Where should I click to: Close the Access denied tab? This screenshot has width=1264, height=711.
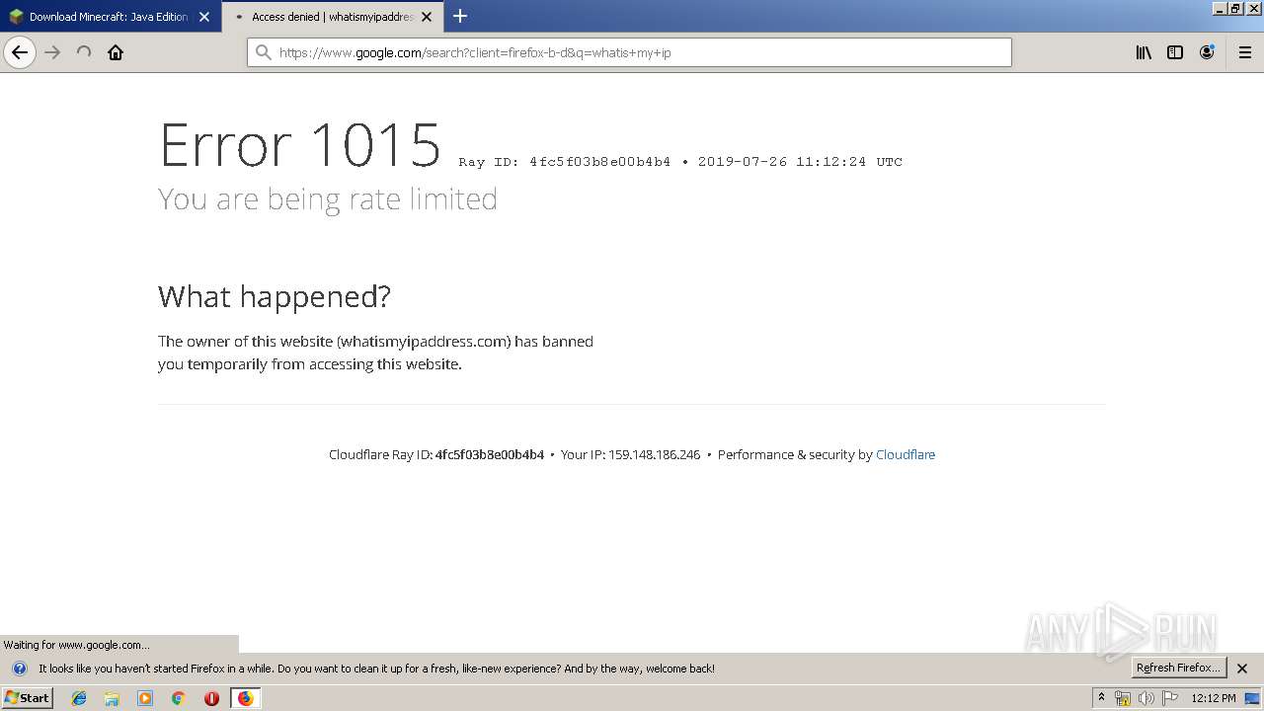point(427,17)
